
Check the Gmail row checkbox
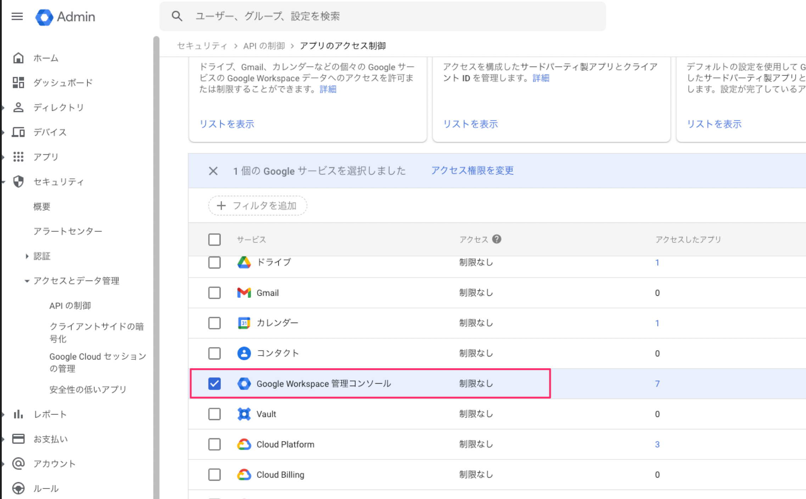pos(214,293)
